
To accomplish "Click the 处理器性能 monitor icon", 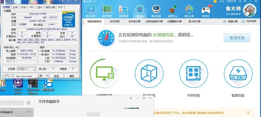I will coord(104,73).
